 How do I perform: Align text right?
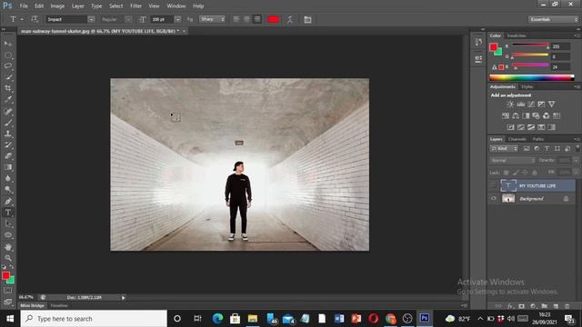[256, 19]
